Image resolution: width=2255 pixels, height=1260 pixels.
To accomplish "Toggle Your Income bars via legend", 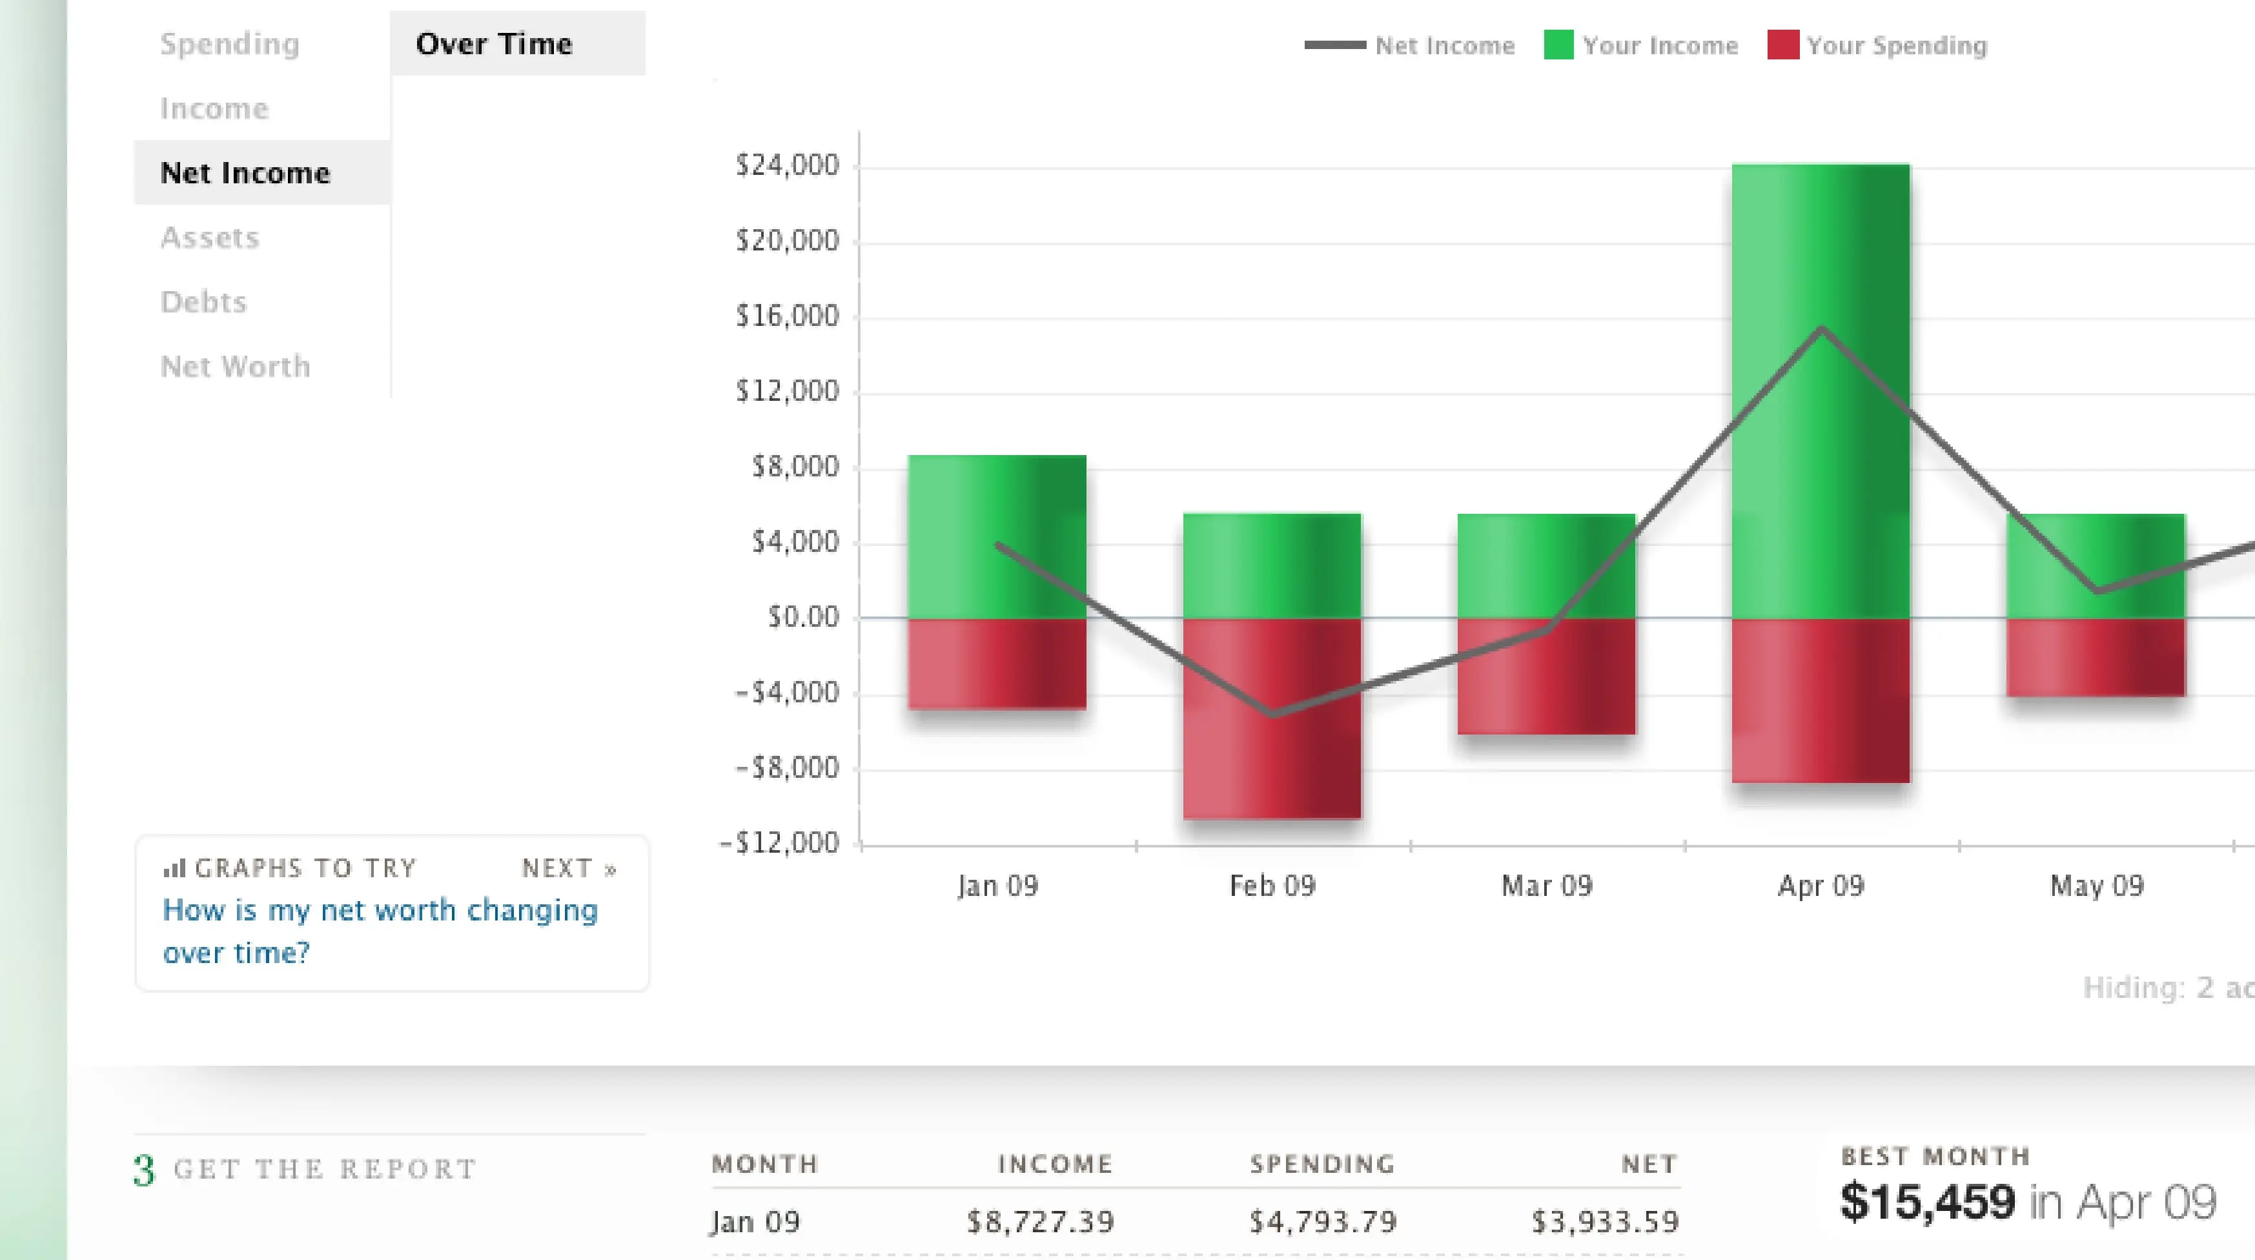I will tap(1660, 45).
